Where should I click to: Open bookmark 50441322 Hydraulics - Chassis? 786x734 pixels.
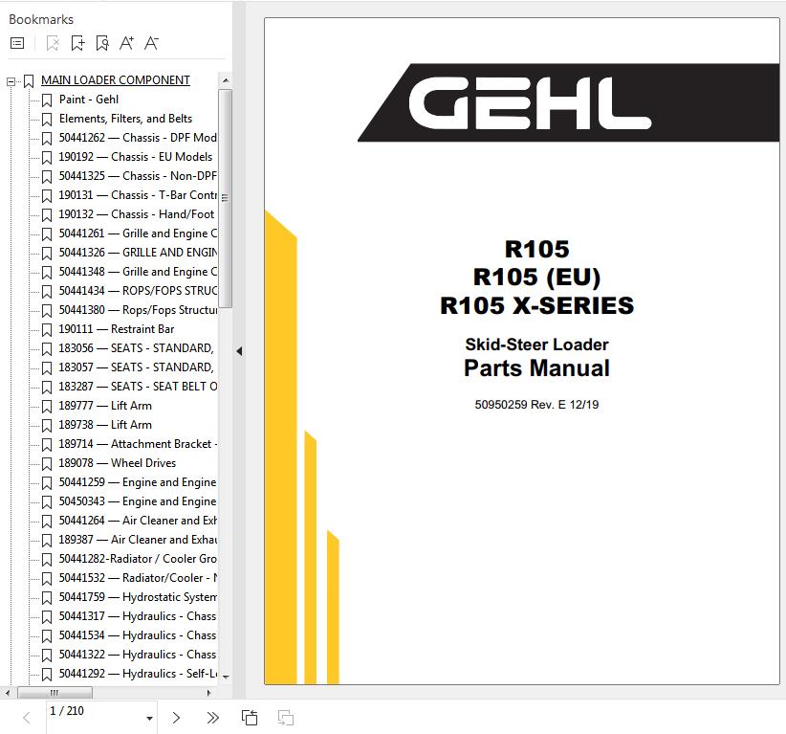coord(138,655)
